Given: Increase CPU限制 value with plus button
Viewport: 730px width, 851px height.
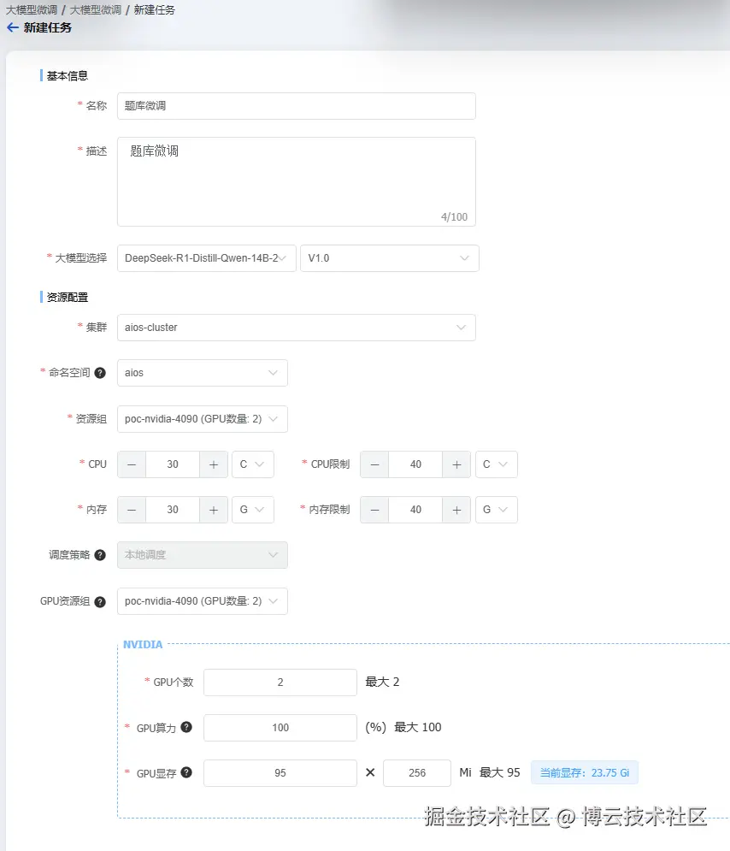Looking at the screenshot, I should [x=456, y=464].
